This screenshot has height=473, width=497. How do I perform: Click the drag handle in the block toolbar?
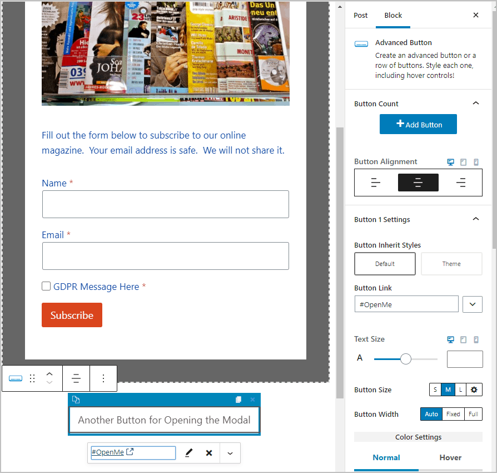tap(32, 378)
